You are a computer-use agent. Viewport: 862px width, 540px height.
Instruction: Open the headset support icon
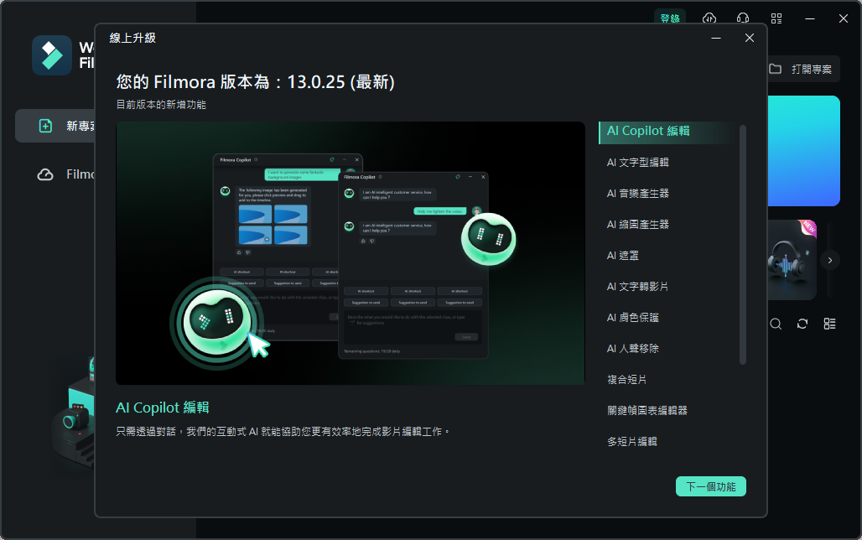click(743, 18)
